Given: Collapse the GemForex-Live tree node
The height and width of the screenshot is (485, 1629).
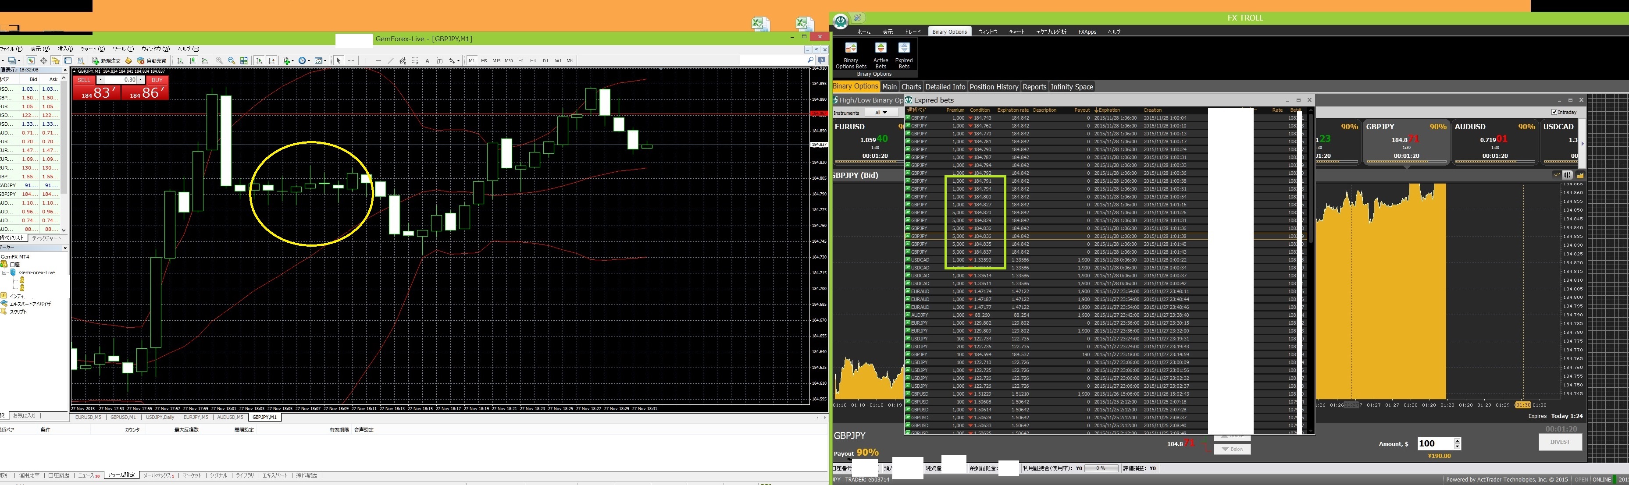Looking at the screenshot, I should 4,272.
